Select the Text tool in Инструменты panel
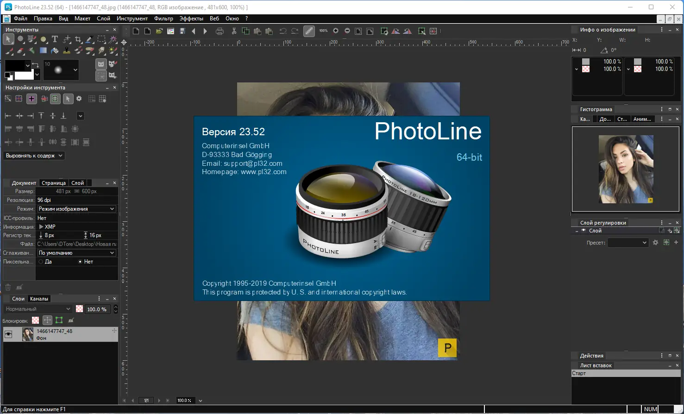684x414 pixels. [x=55, y=39]
